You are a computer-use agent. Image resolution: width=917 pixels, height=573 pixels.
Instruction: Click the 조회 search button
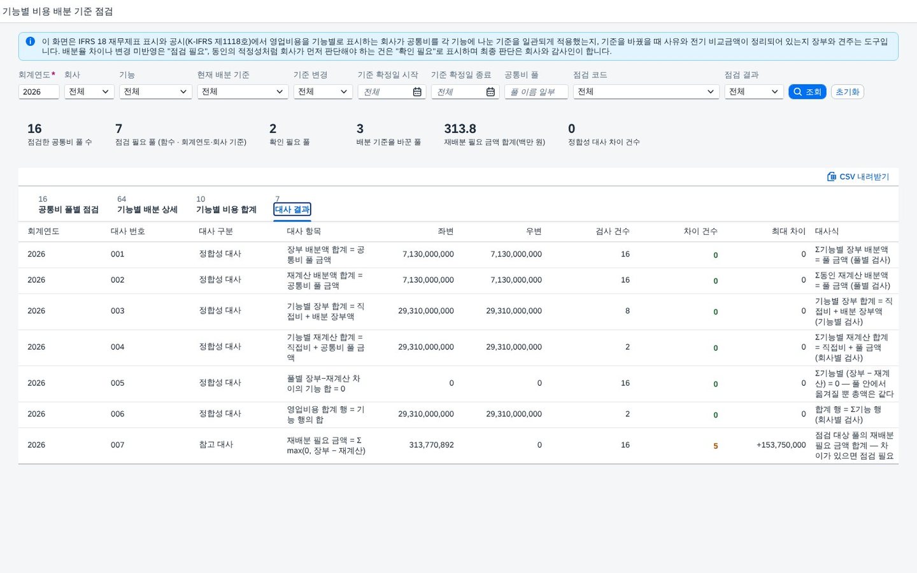[x=807, y=92]
